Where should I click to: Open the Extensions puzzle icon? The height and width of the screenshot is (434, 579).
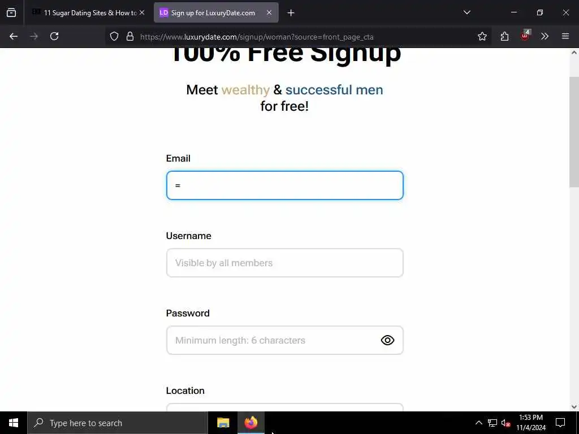[x=504, y=36]
